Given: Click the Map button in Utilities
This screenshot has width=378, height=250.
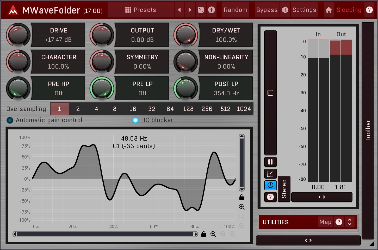Looking at the screenshot, I should pyautogui.click(x=325, y=222).
